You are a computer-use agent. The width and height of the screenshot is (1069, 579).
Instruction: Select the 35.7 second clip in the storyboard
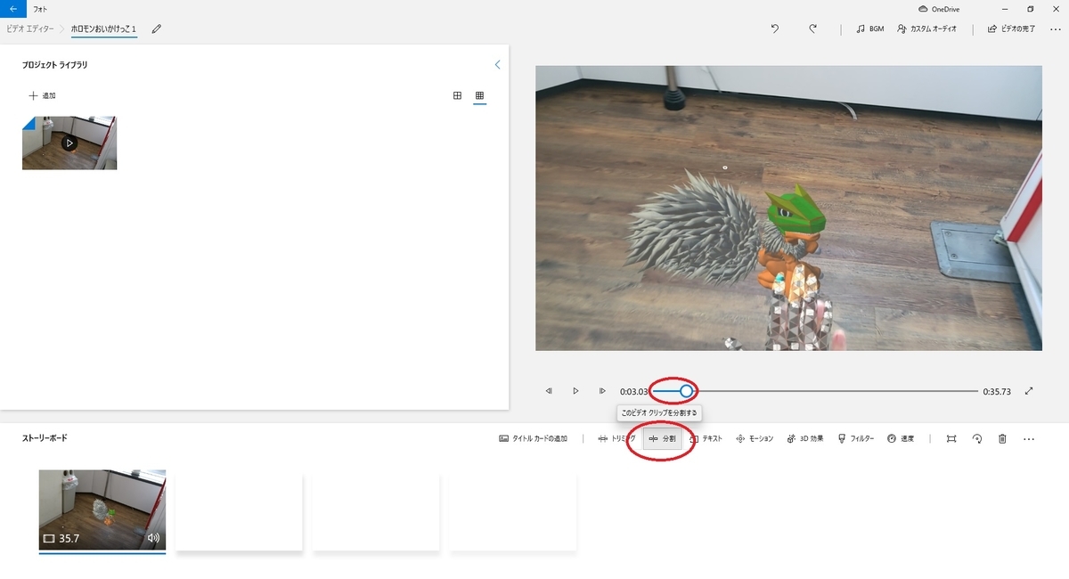102,510
